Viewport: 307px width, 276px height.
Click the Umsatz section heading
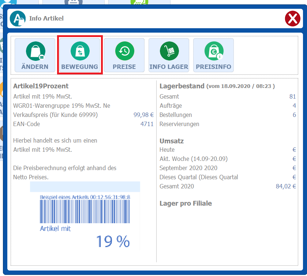point(172,141)
